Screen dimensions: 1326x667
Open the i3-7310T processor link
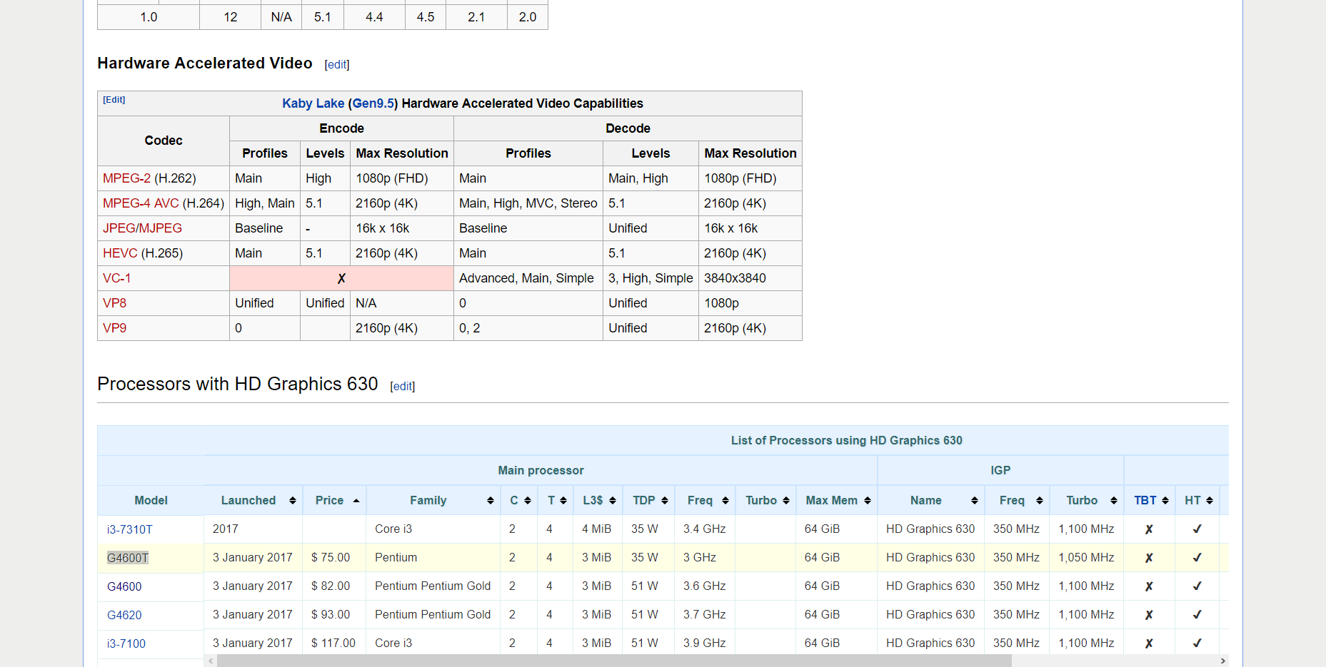tap(130, 529)
